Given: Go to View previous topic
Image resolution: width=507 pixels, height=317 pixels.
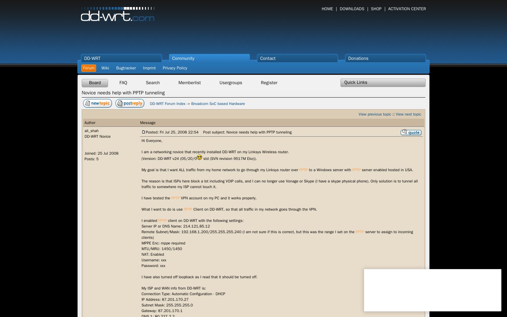Looking at the screenshot, I should click(x=375, y=114).
